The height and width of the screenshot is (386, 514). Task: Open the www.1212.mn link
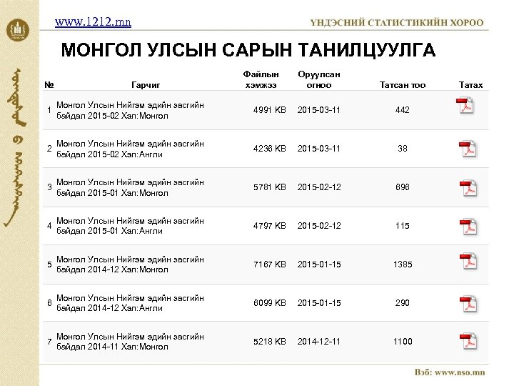pos(93,22)
